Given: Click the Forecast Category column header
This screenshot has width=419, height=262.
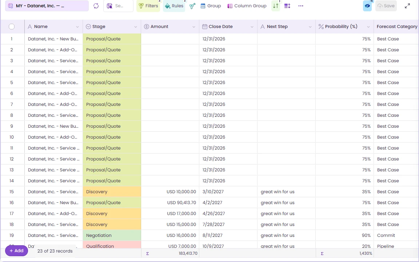Looking at the screenshot, I should (x=396, y=27).
